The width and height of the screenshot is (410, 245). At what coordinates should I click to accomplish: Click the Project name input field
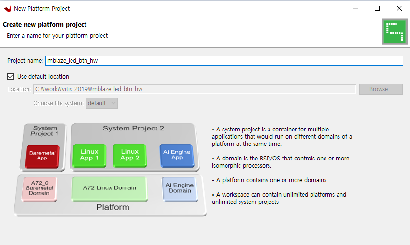point(224,61)
